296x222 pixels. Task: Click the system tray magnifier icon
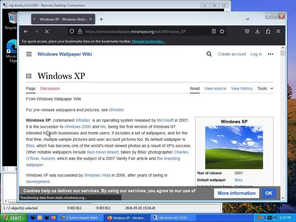pyautogui.click(x=259, y=218)
